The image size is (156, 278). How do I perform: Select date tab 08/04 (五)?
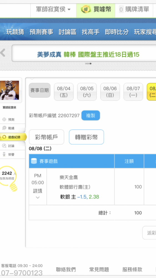click(x=64, y=92)
